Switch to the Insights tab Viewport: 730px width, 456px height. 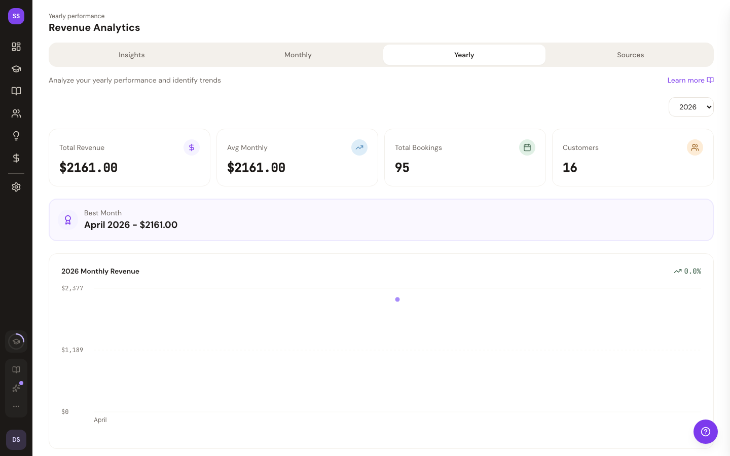(x=131, y=55)
